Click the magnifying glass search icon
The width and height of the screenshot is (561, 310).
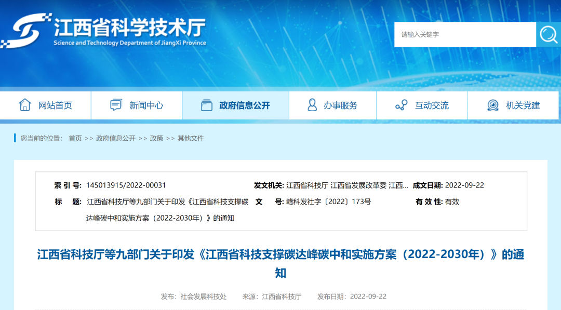548,35
